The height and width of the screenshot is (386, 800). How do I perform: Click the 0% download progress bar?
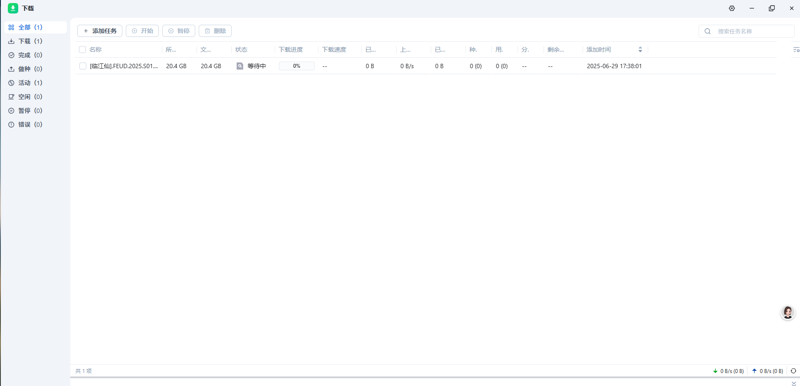(297, 66)
